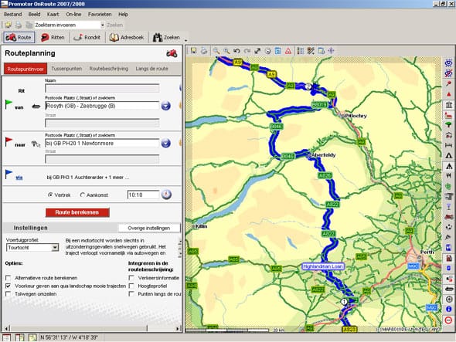Click the horizontal scrollbar of the route panel
Viewport: 456px width, 342px height.
coord(92,329)
